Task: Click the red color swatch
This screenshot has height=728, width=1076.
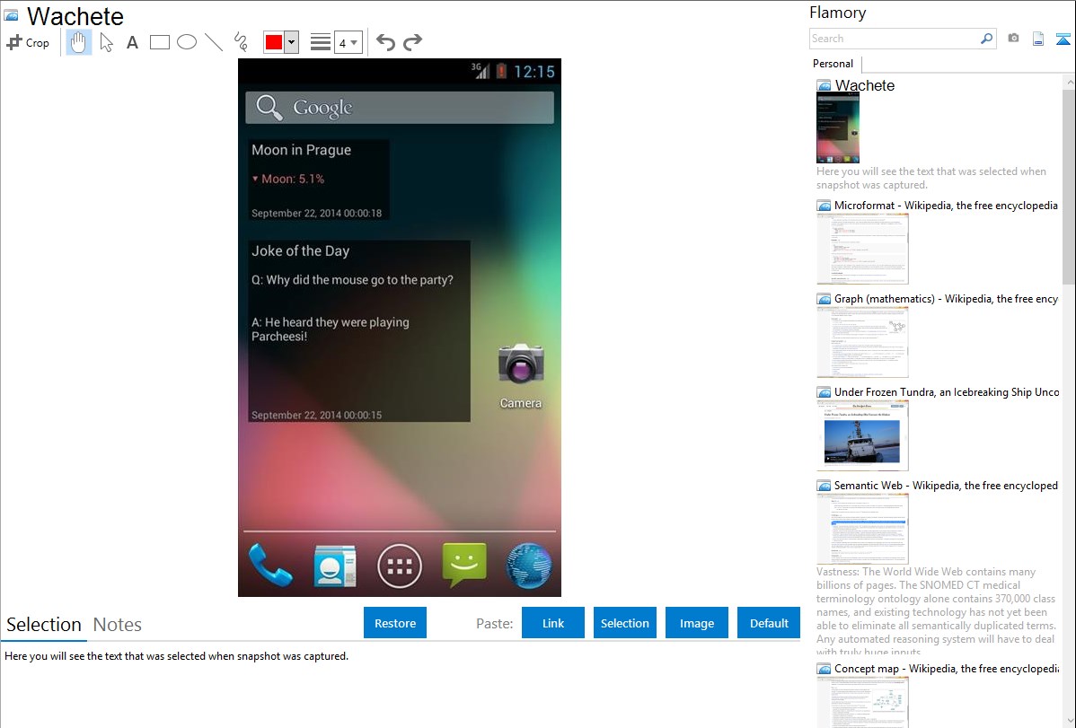Action: click(274, 42)
